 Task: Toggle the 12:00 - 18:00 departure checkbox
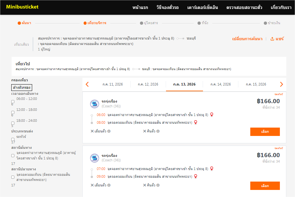[x=13, y=112]
